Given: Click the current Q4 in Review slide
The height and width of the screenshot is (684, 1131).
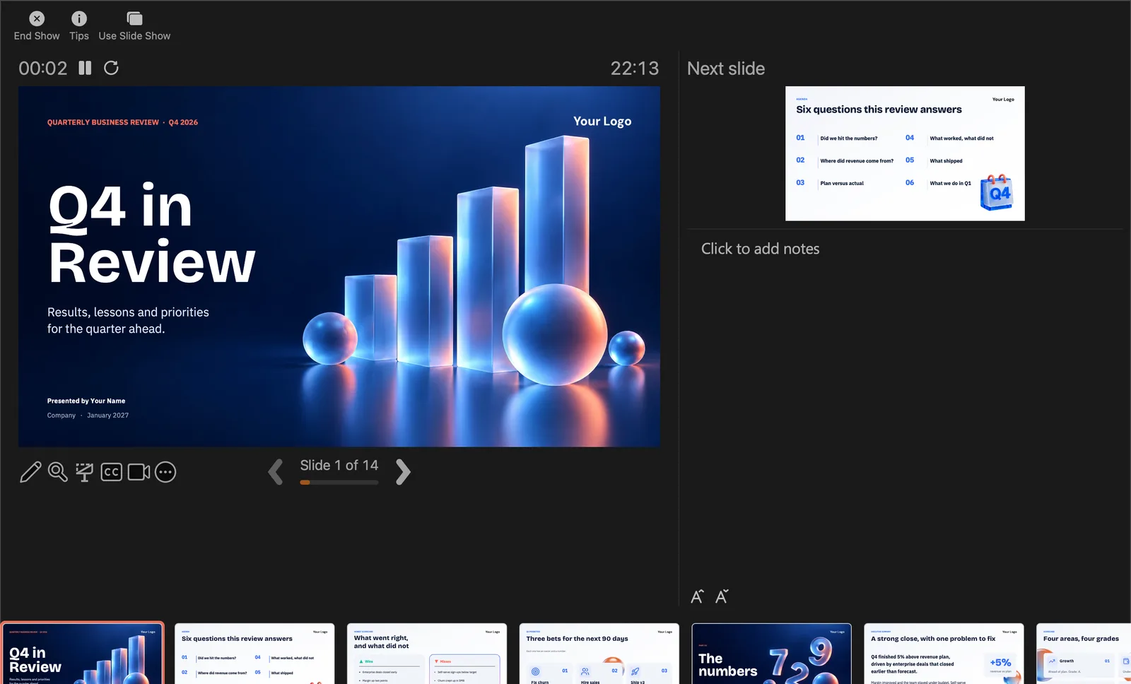Looking at the screenshot, I should pyautogui.click(x=339, y=266).
